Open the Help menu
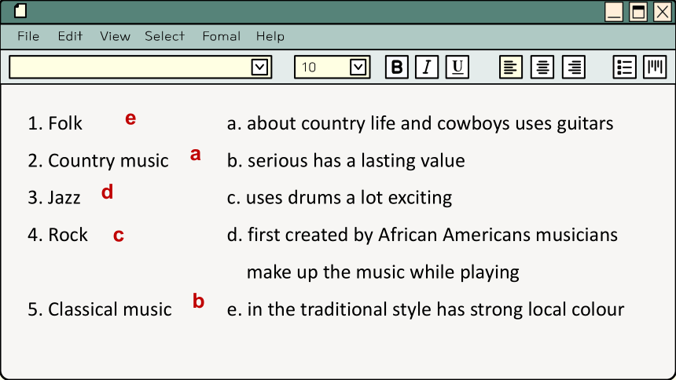This screenshot has width=676, height=380. pos(270,36)
